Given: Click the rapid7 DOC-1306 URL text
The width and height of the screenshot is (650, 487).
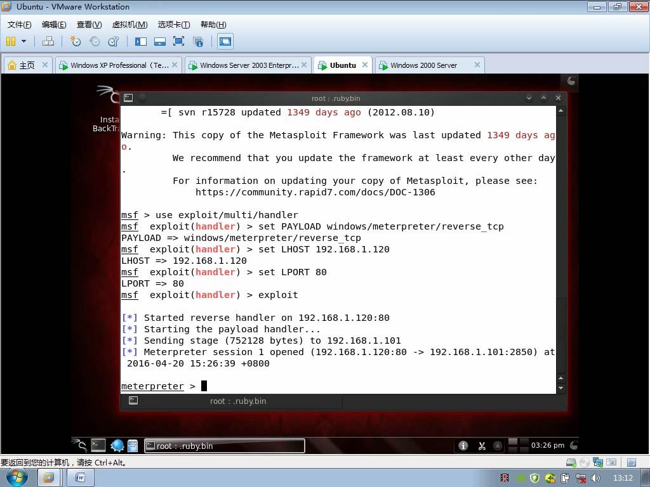Looking at the screenshot, I should pyautogui.click(x=315, y=192).
